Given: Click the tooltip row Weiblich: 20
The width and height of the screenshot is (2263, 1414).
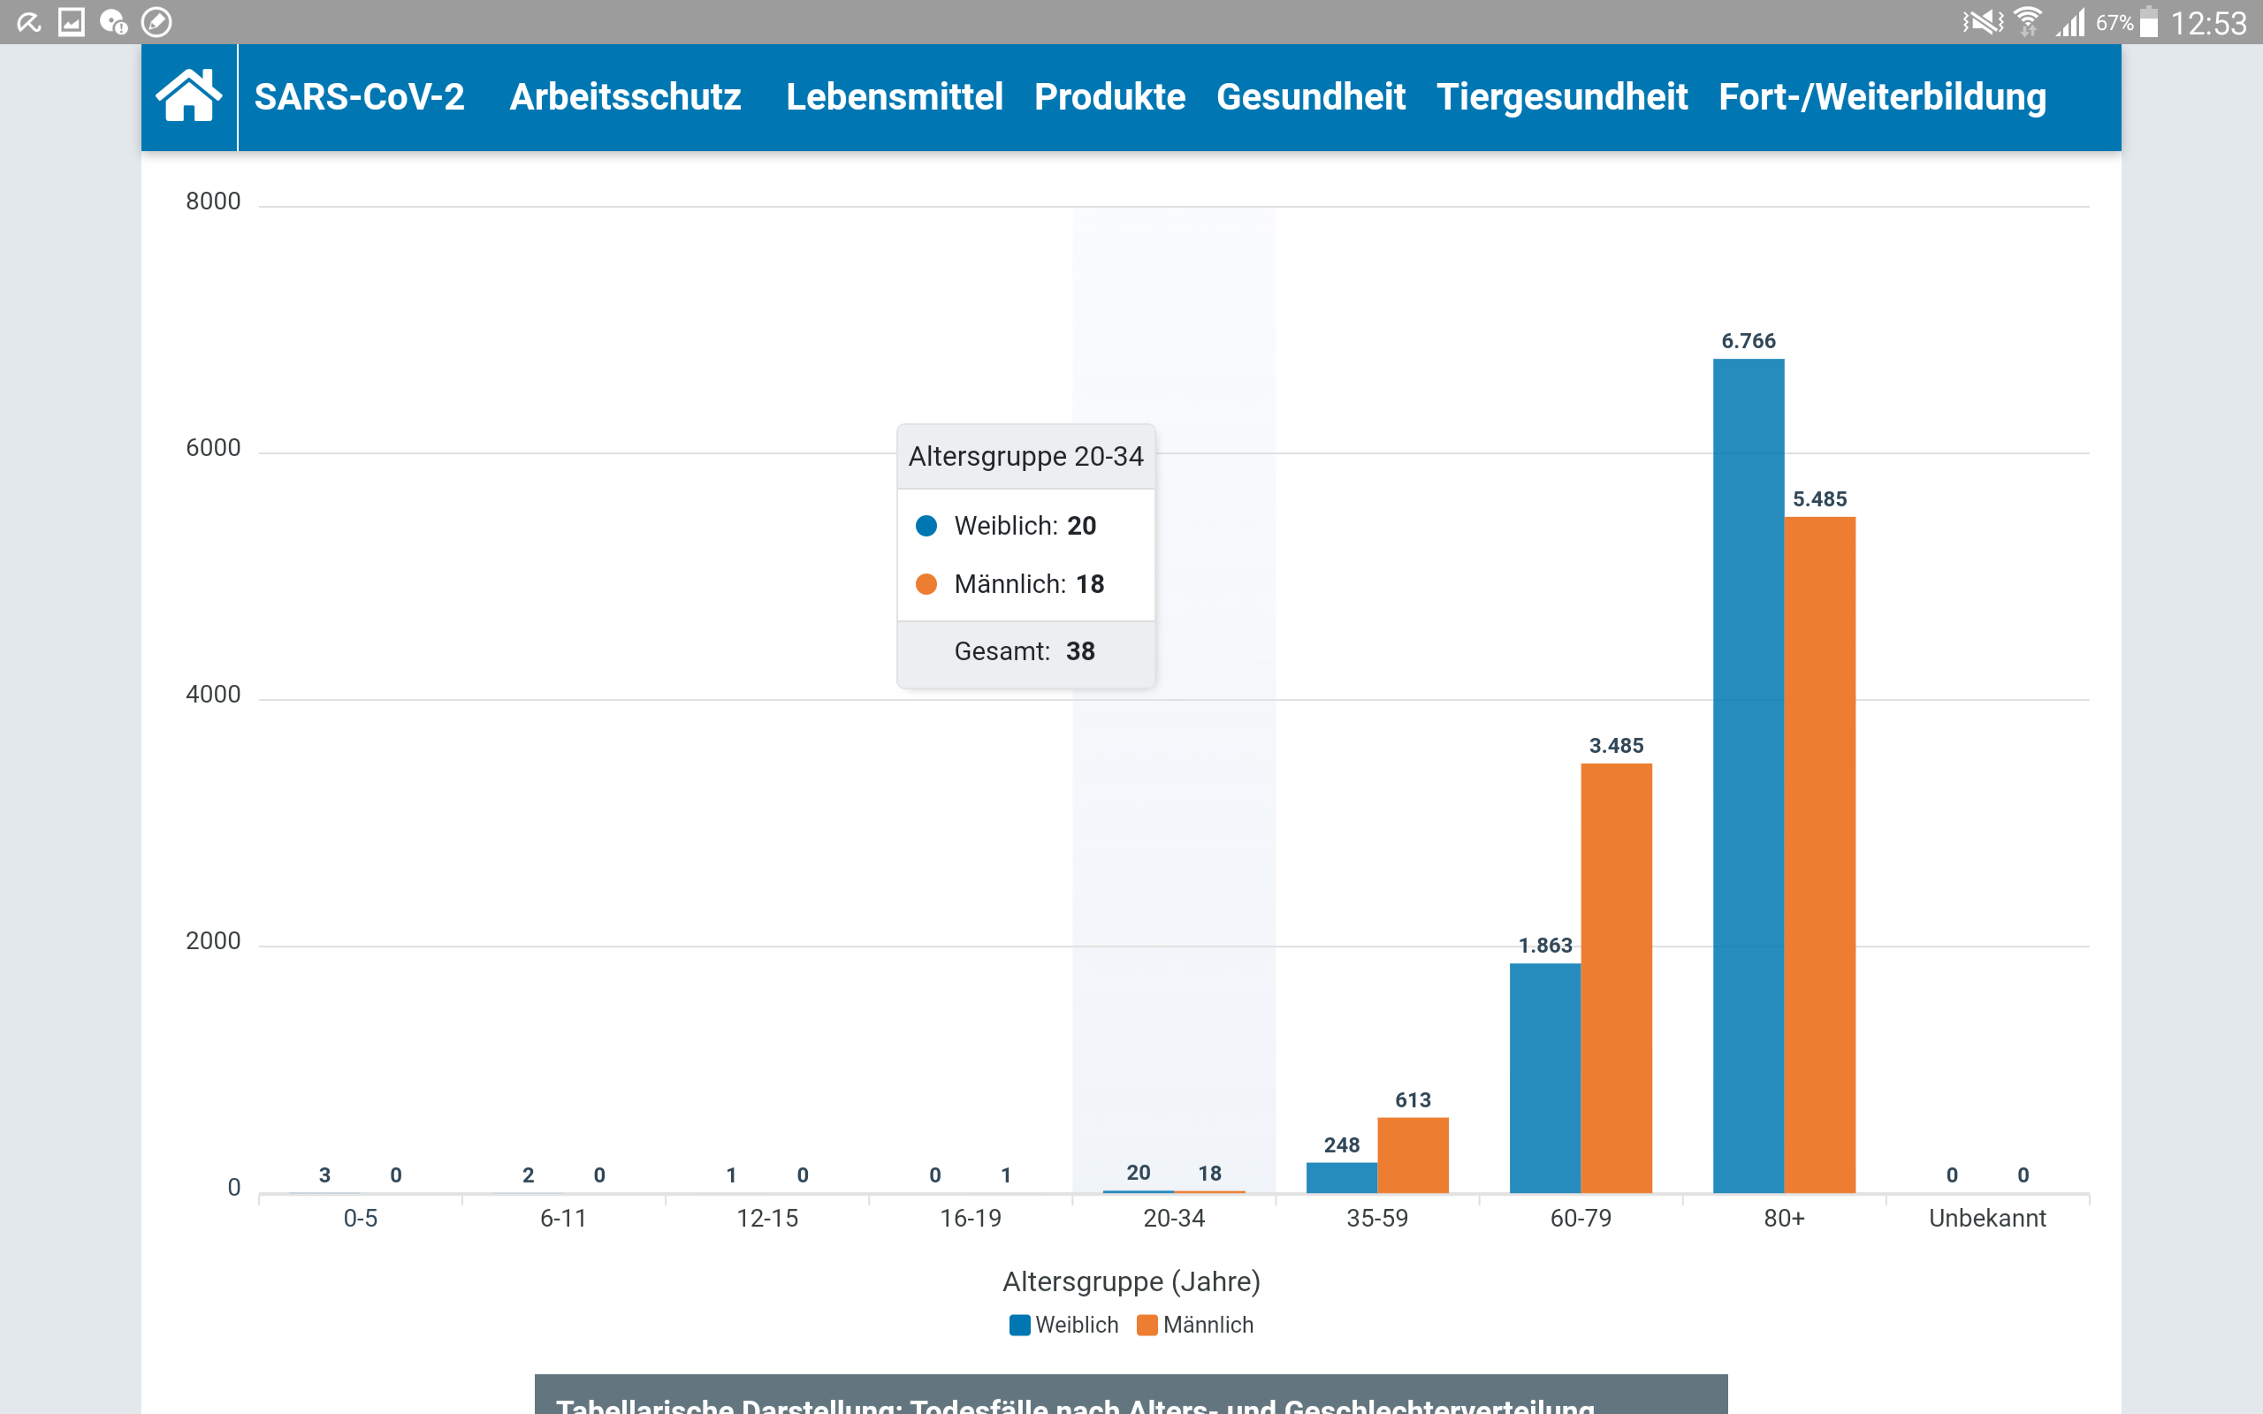Looking at the screenshot, I should (x=1025, y=526).
